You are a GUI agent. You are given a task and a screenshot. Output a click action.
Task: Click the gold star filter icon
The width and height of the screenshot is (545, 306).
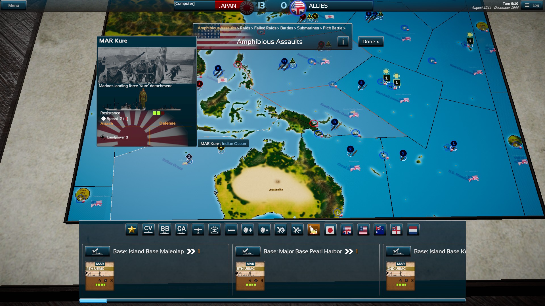132,230
